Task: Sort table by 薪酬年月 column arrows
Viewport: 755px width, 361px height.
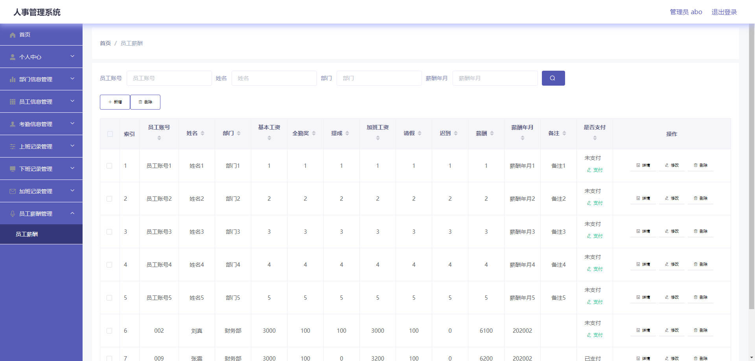Action: click(523, 138)
